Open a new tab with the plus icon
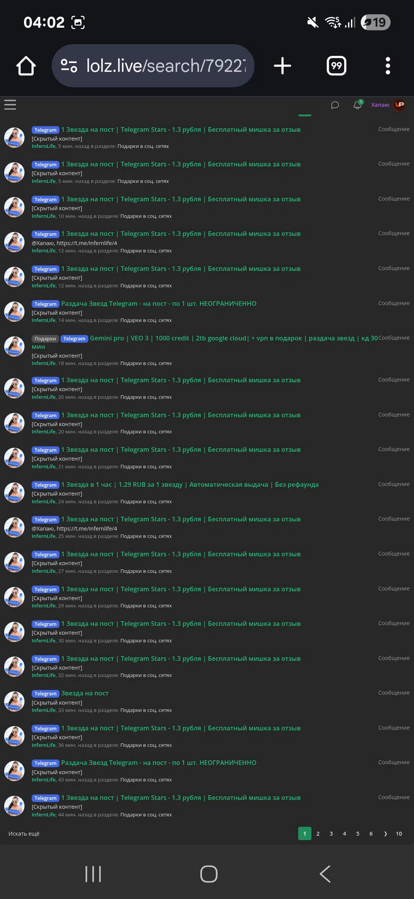Image resolution: width=414 pixels, height=899 pixels. (x=283, y=66)
